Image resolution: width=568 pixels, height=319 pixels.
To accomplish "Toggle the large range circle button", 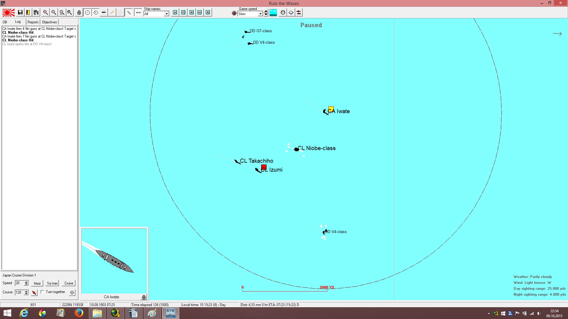I will 88,12.
